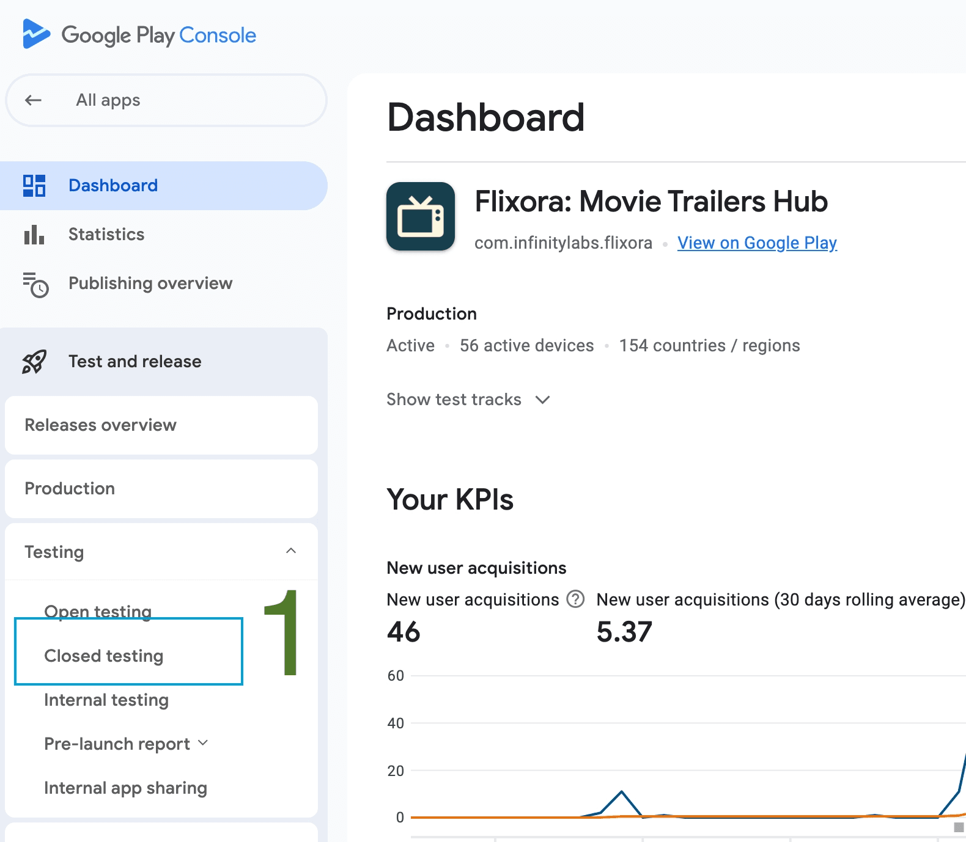966x842 pixels.
Task: Click the 30 days rolling average label
Action: pyautogui.click(x=781, y=600)
